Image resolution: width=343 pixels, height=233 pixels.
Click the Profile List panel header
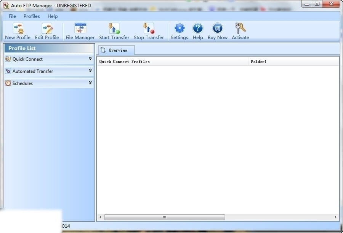point(49,48)
